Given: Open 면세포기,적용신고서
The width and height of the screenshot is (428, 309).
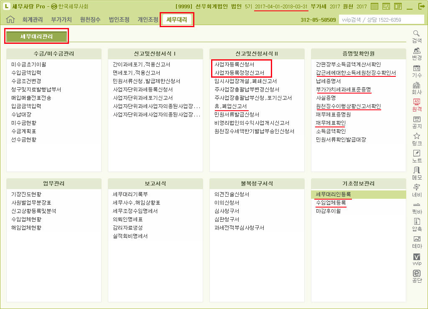Looking at the screenshot, I should click(x=137, y=73).
